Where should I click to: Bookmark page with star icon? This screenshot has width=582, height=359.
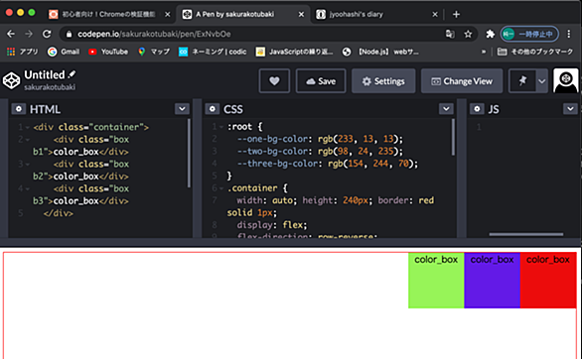[x=468, y=34]
